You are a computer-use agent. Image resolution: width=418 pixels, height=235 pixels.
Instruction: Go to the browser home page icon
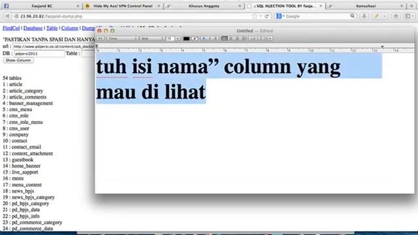click(396, 16)
